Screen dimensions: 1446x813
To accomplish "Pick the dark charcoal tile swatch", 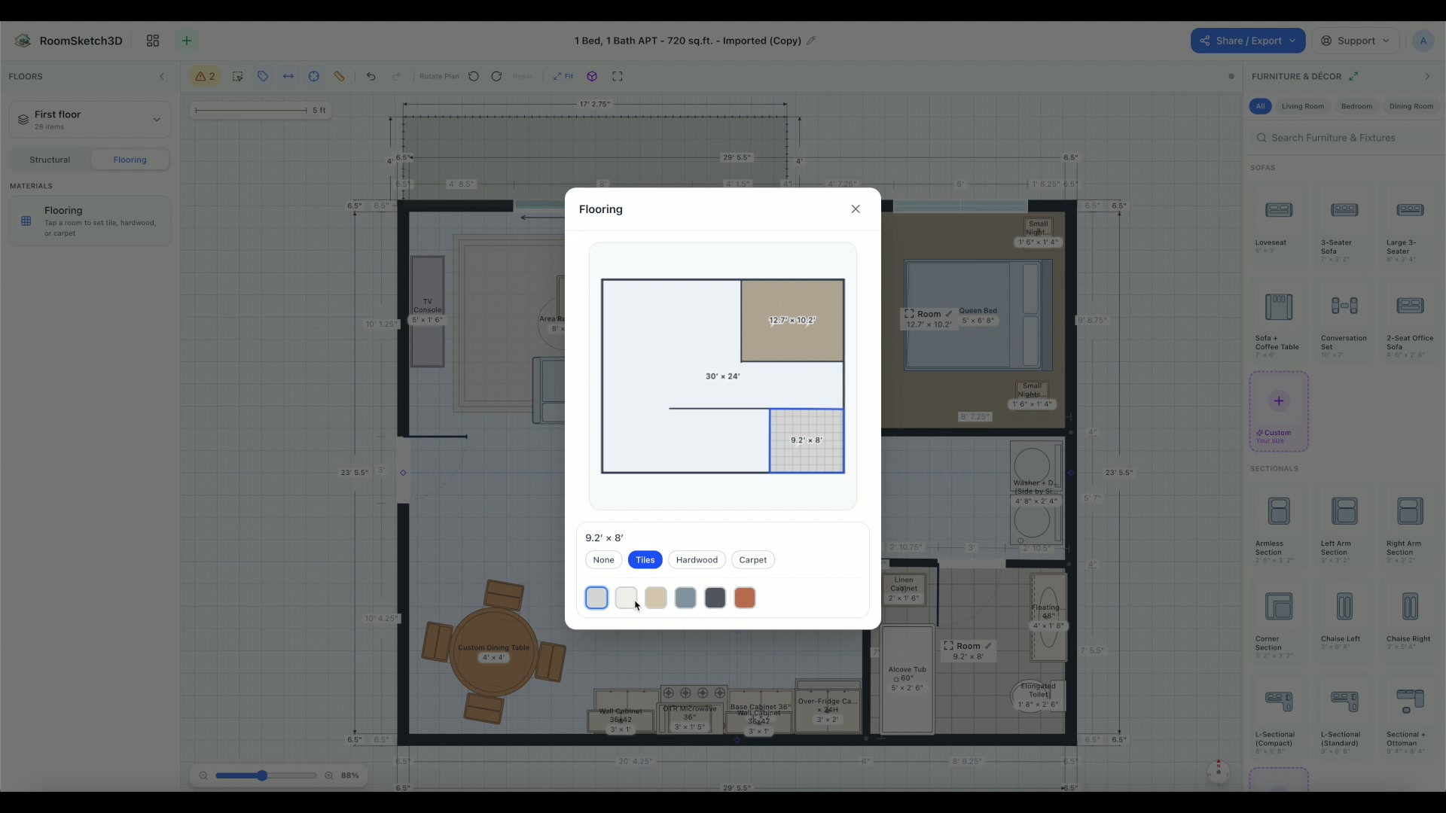I will 715,598.
